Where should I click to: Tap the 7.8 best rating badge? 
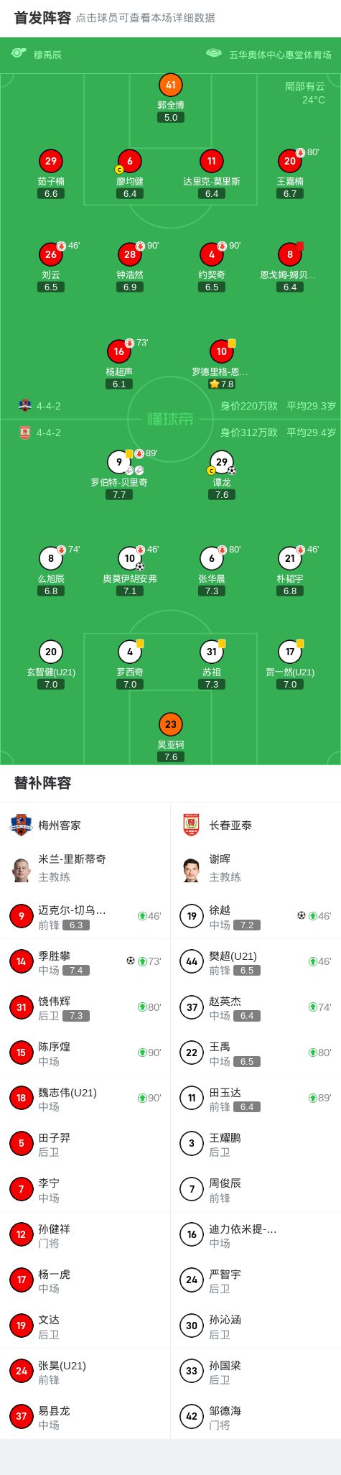[222, 384]
